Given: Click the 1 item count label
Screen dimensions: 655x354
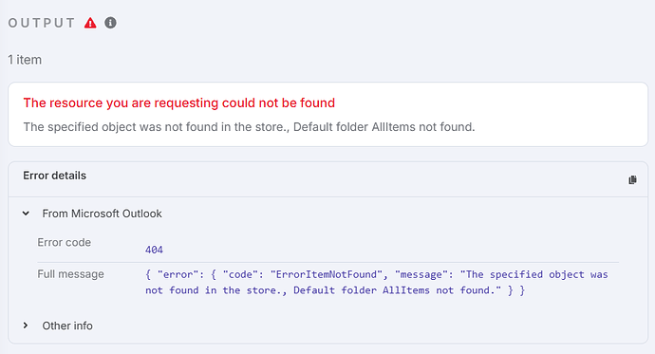Looking at the screenshot, I should coord(25,60).
